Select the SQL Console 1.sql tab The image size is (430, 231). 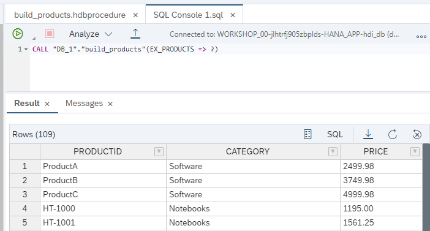pos(188,15)
